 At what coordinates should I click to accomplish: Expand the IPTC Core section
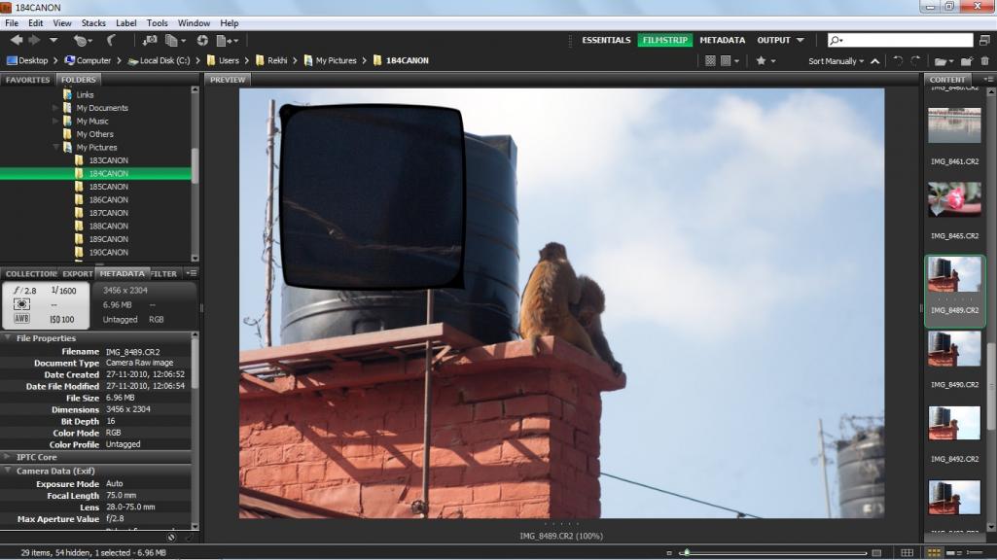pyautogui.click(x=10, y=457)
